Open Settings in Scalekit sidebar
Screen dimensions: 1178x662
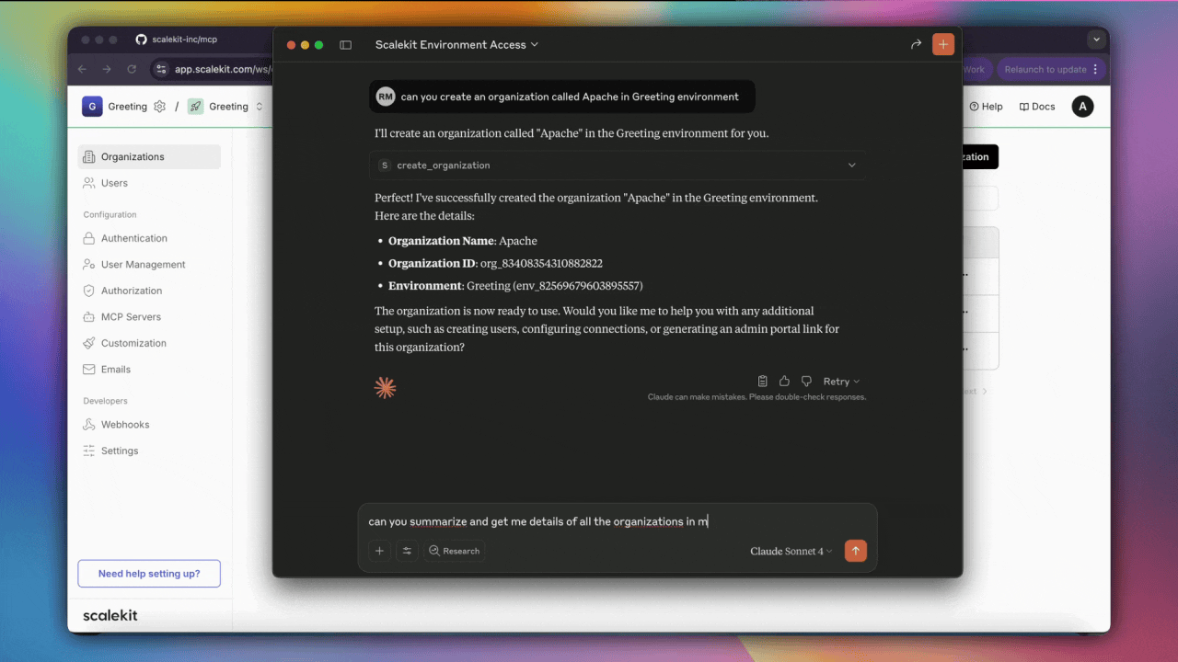coord(149,451)
